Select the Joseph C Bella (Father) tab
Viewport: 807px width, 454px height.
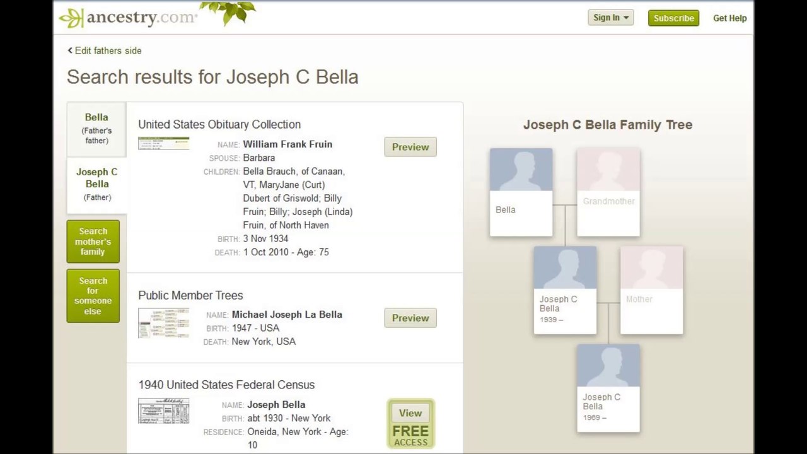pyautogui.click(x=97, y=184)
